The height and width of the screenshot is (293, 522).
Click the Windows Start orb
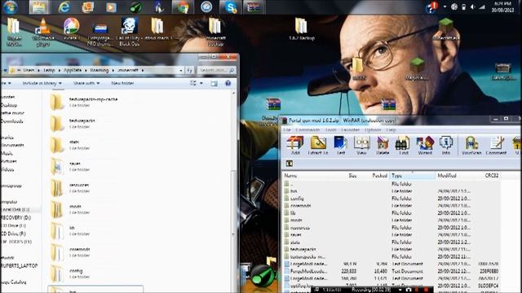click(11, 7)
